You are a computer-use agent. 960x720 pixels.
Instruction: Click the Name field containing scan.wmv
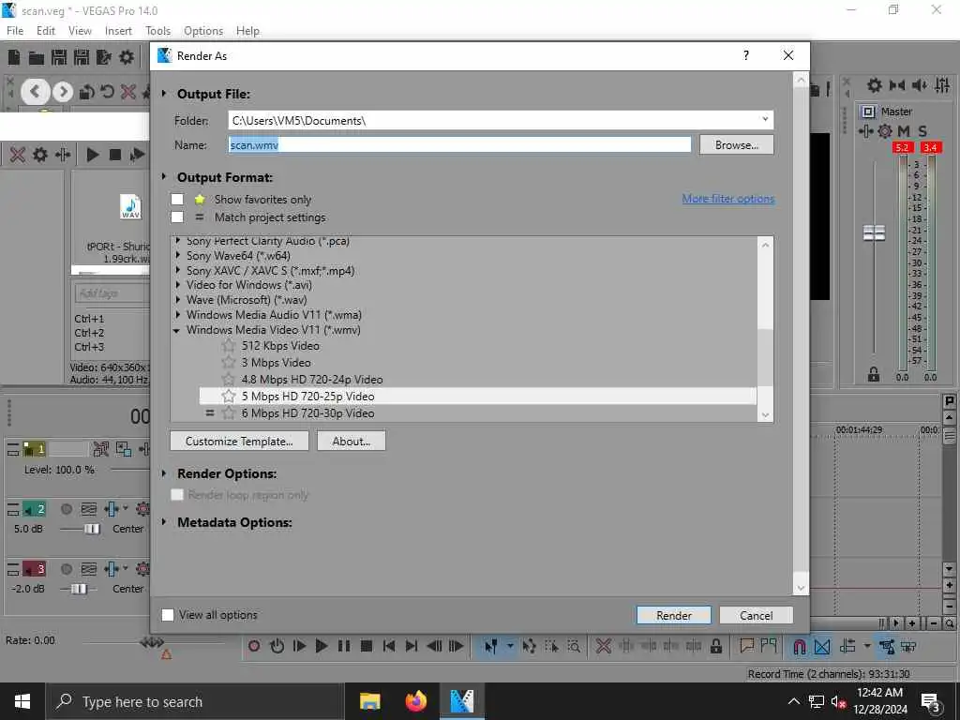(x=459, y=144)
